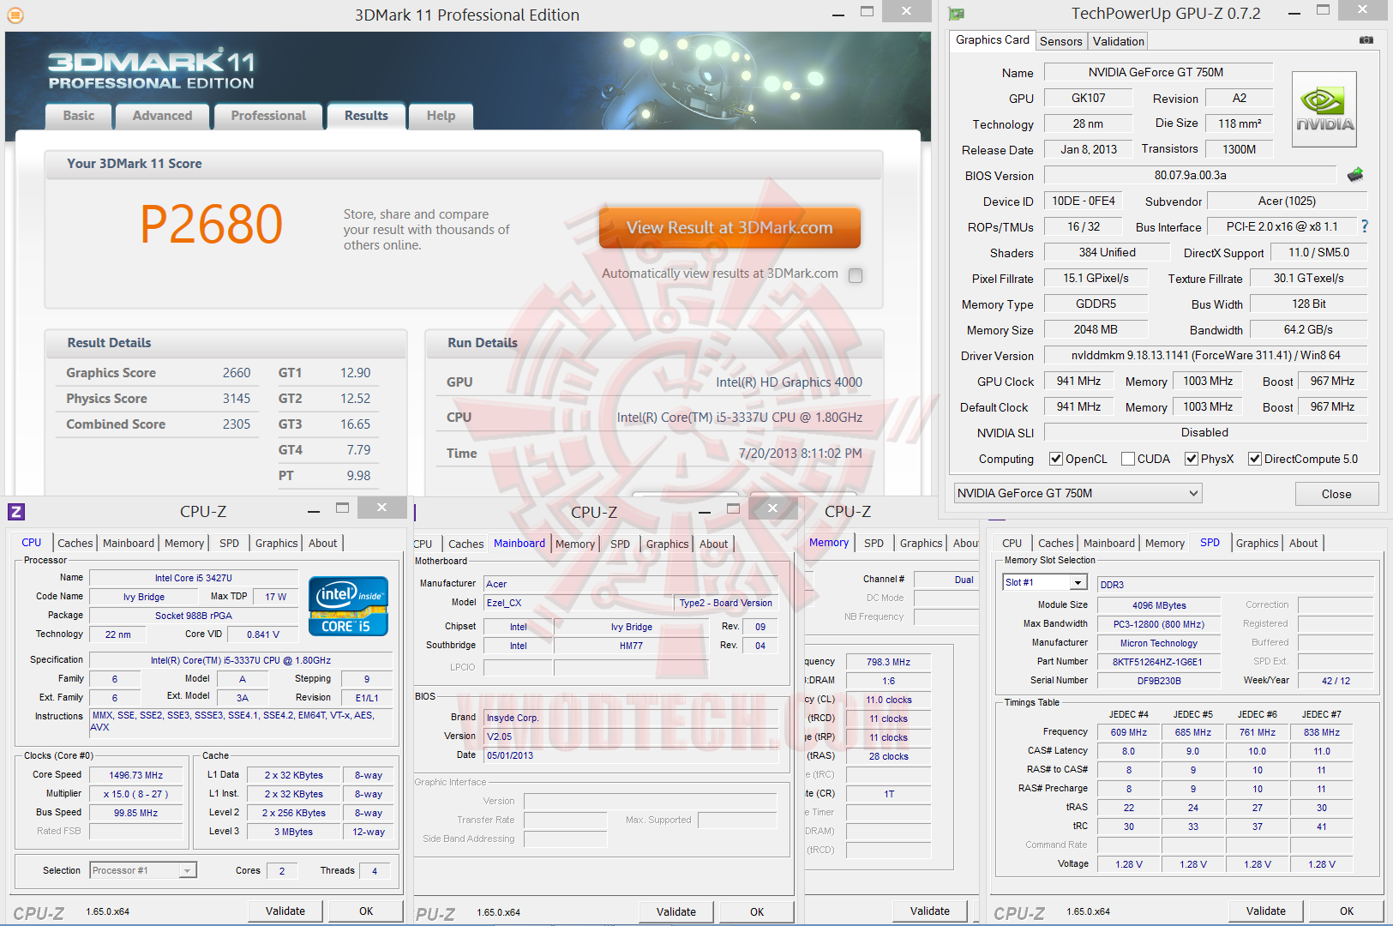Click the P2680 score text
1393x926 pixels.
tap(211, 224)
